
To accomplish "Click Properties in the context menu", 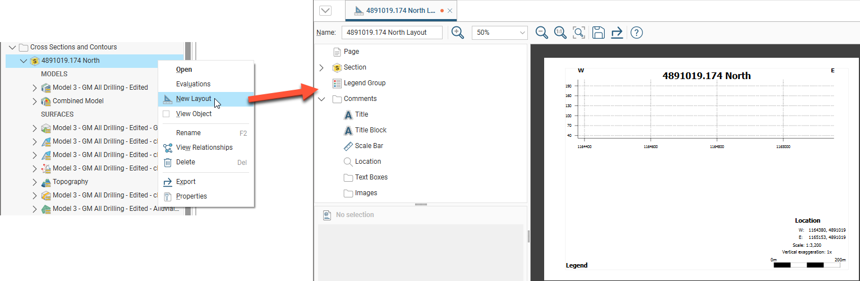I will 191,196.
